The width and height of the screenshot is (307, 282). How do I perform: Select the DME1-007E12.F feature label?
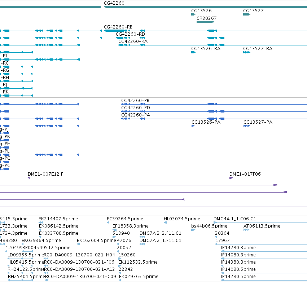[x=45, y=174]
